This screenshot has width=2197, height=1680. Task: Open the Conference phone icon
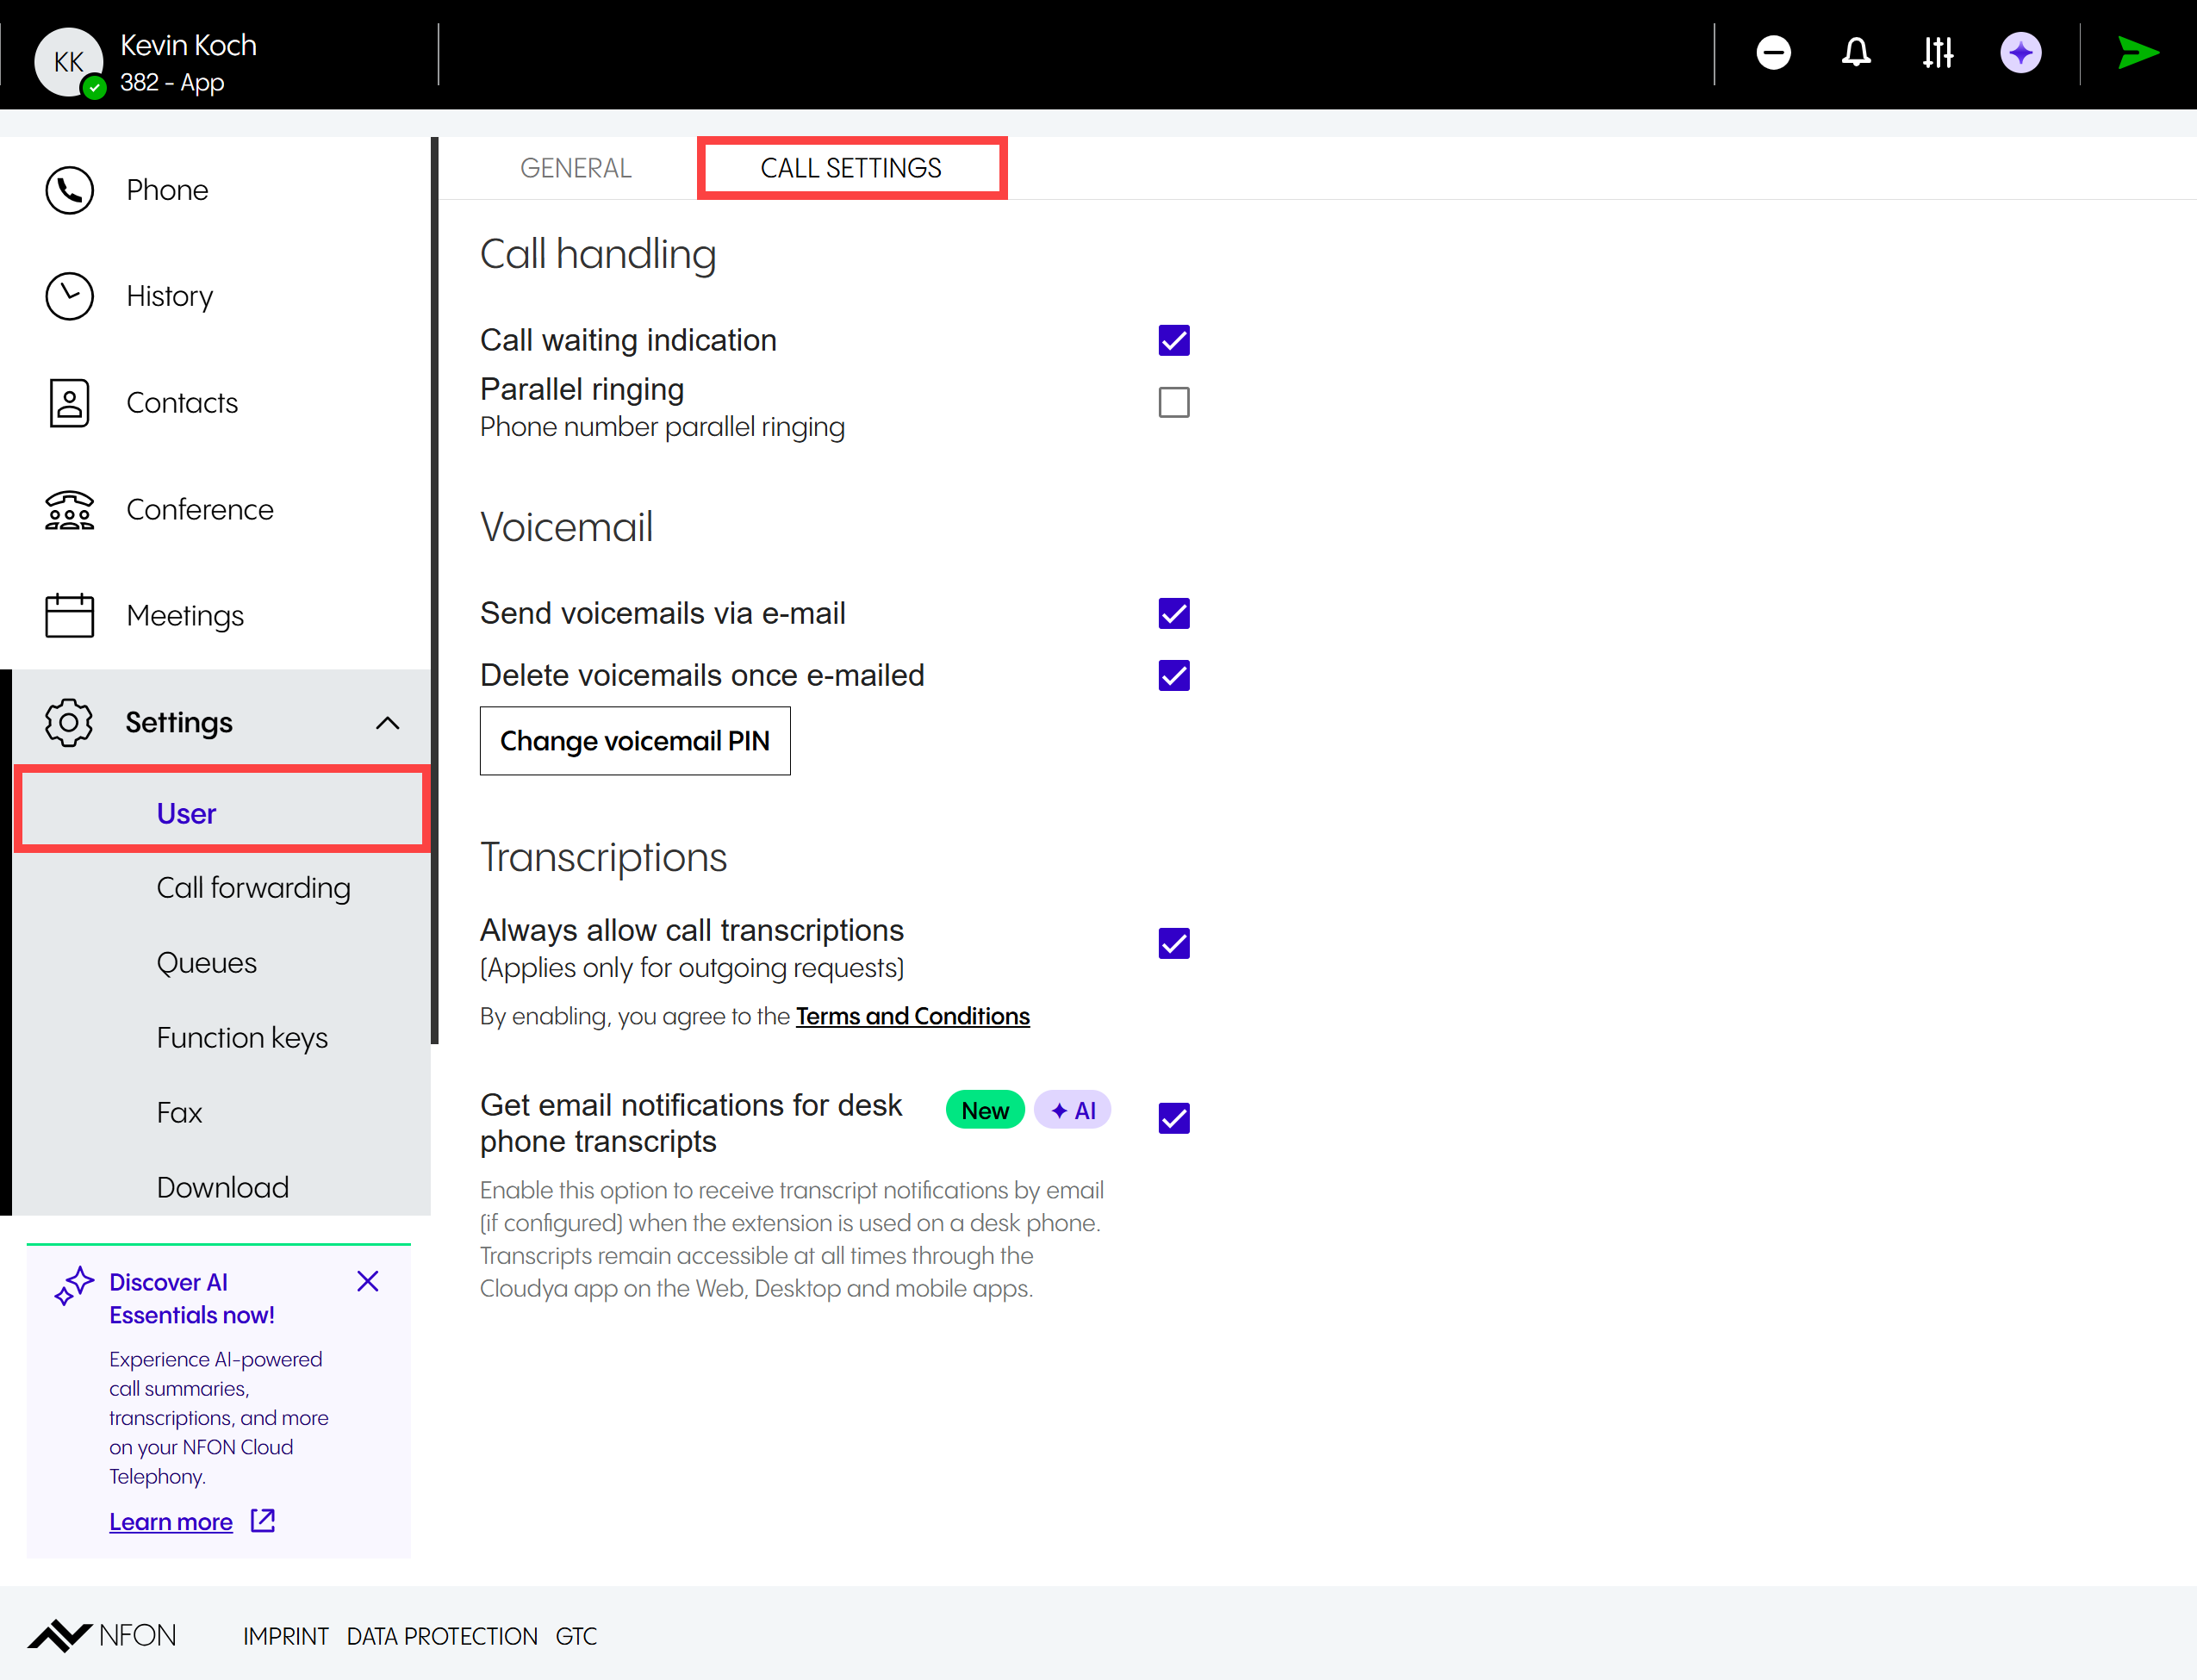[69, 510]
